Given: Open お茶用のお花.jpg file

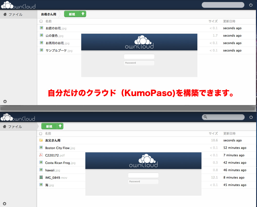Looking at the screenshot, I should click(x=58, y=43).
